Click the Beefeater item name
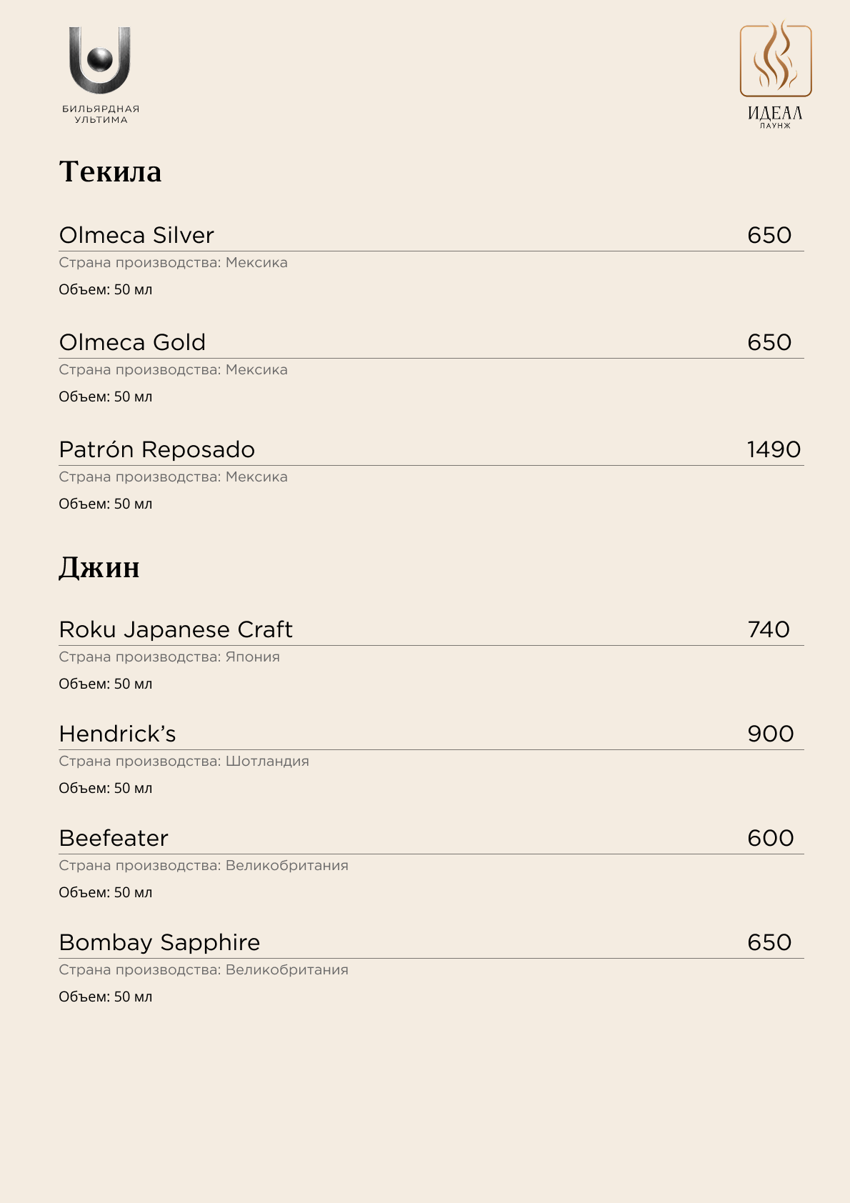This screenshot has height=1203, width=850. pos(114,838)
